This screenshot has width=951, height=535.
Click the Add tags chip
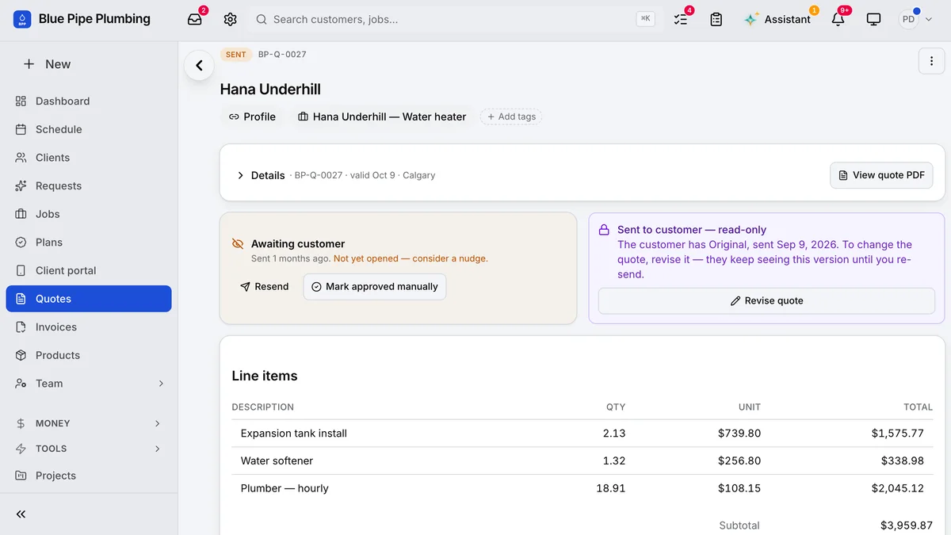pos(511,117)
